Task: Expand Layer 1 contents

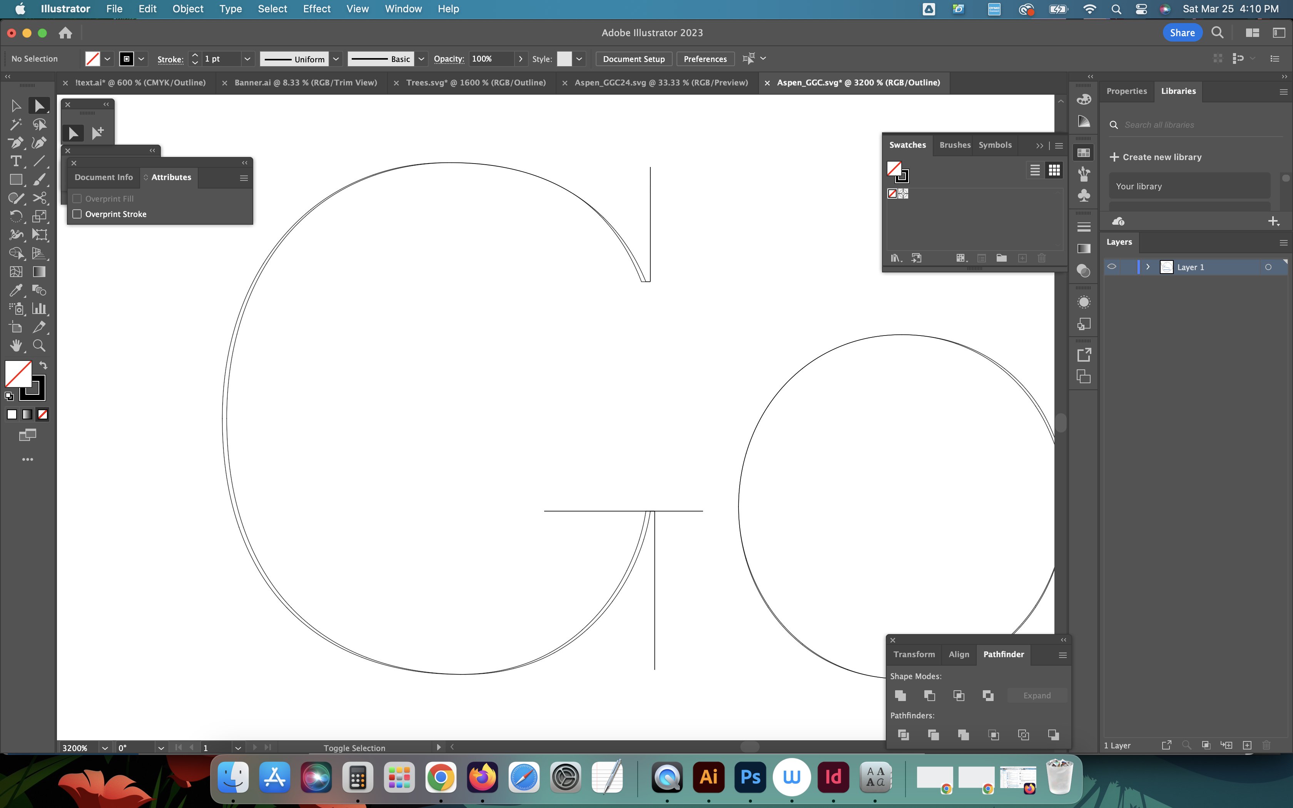Action: click(1148, 267)
